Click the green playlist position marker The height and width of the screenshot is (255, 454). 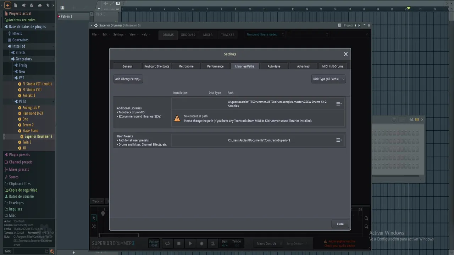(409, 8)
